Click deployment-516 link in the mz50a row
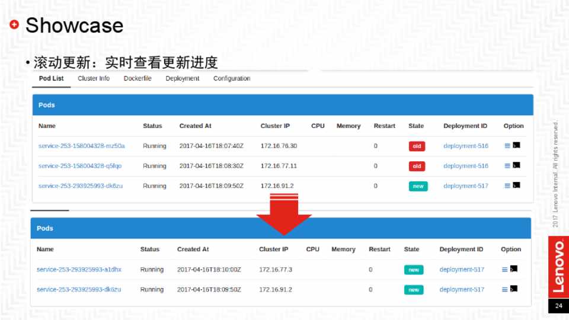The height and width of the screenshot is (320, 569). click(466, 146)
